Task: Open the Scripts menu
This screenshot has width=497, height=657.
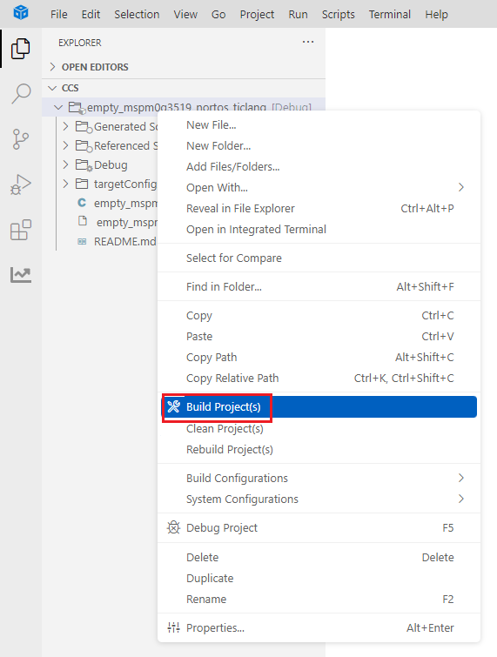Action: [339, 14]
